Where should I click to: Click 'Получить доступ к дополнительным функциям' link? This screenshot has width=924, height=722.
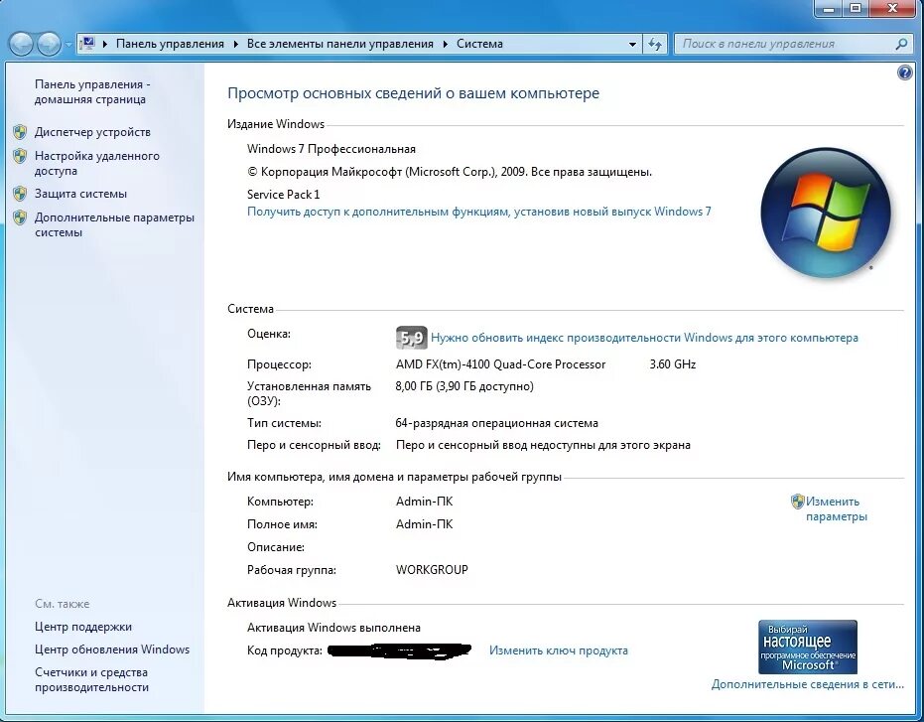click(x=479, y=212)
